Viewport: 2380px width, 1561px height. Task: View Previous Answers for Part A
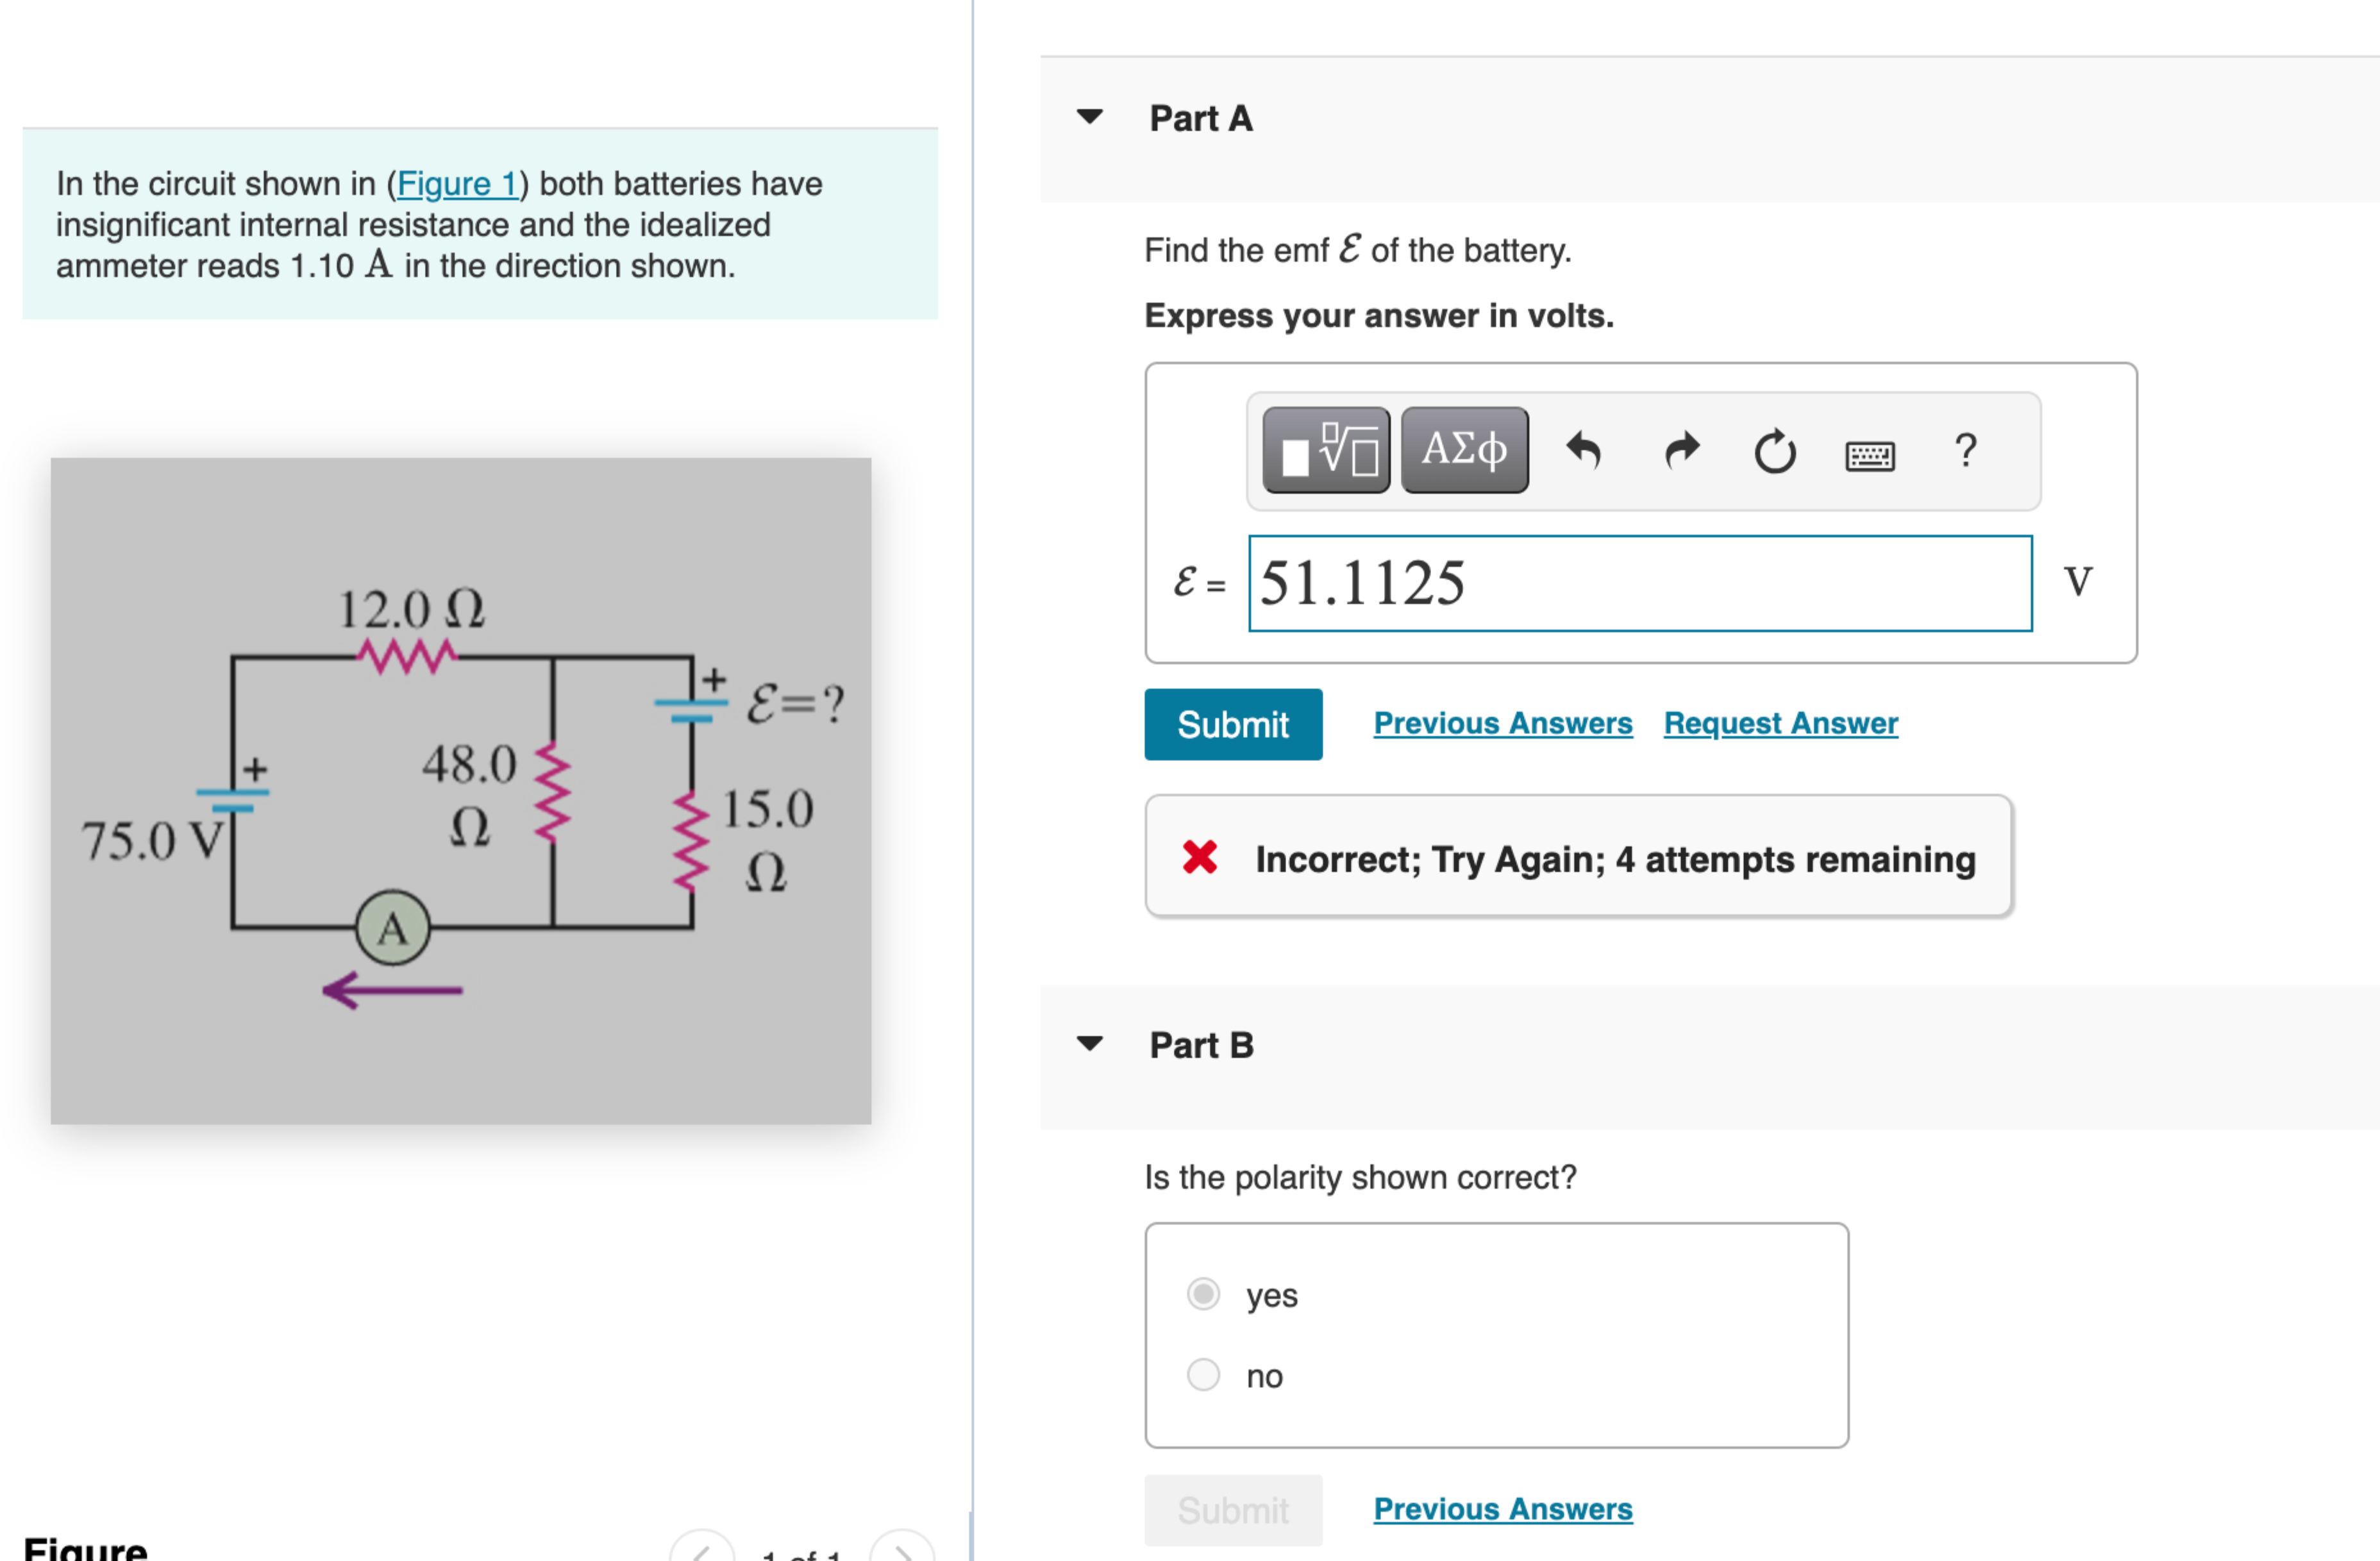click(x=1501, y=723)
